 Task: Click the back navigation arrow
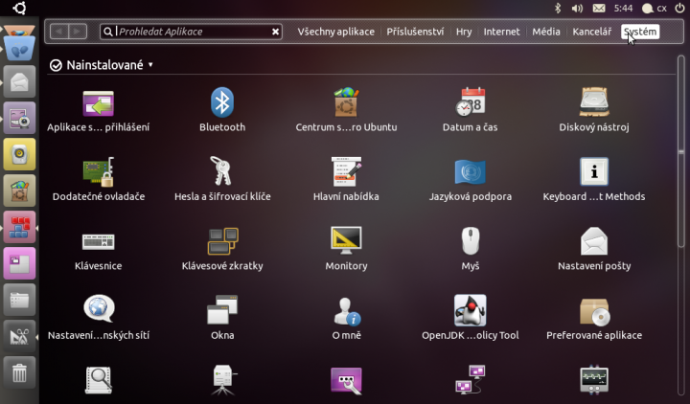click(x=59, y=32)
